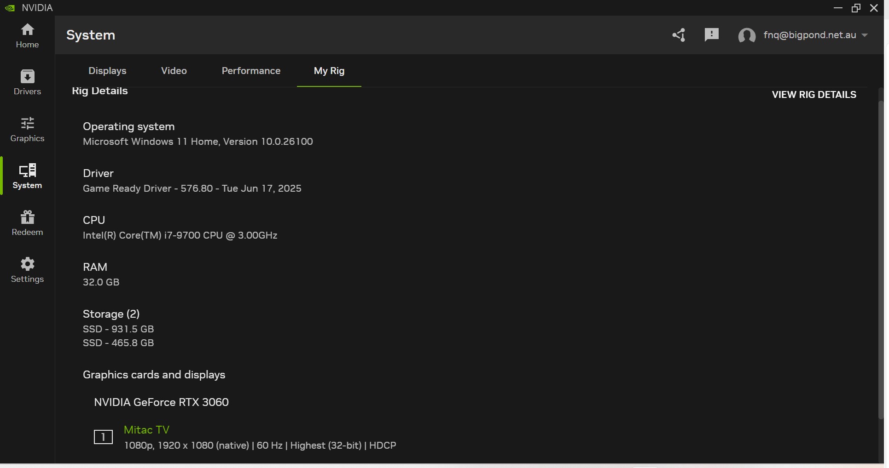Open the Home sidebar icon

tap(27, 36)
